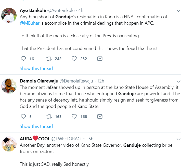The width and height of the screenshot is (181, 167).
Task: Like Ayò Bánkólé's tweet
Action: coord(74,59)
